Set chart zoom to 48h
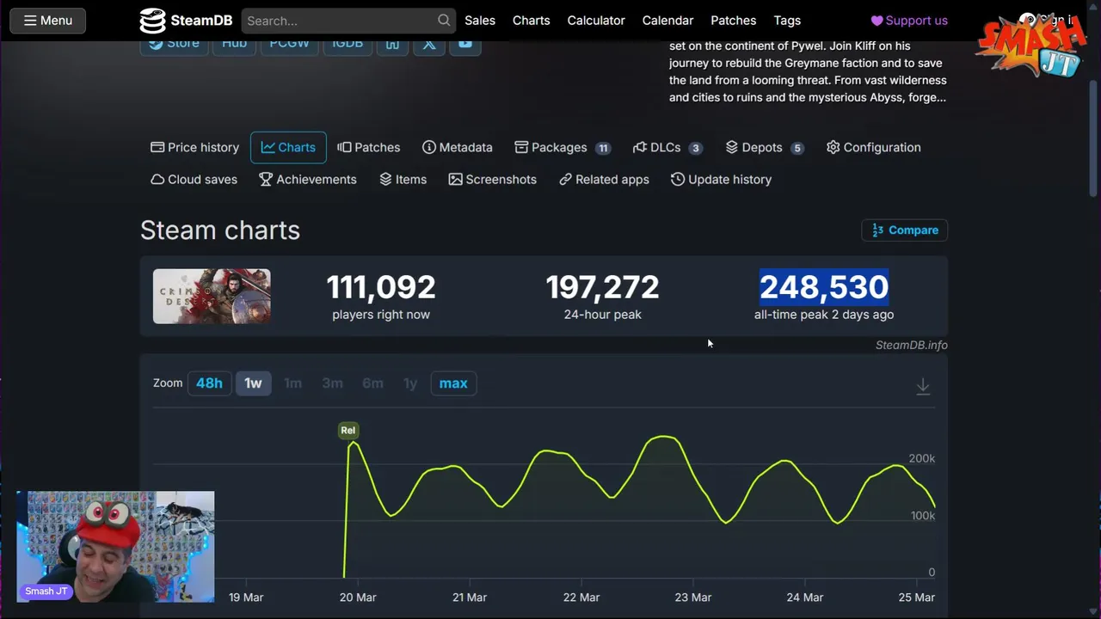Viewport: 1101px width, 619px height. 209,383
